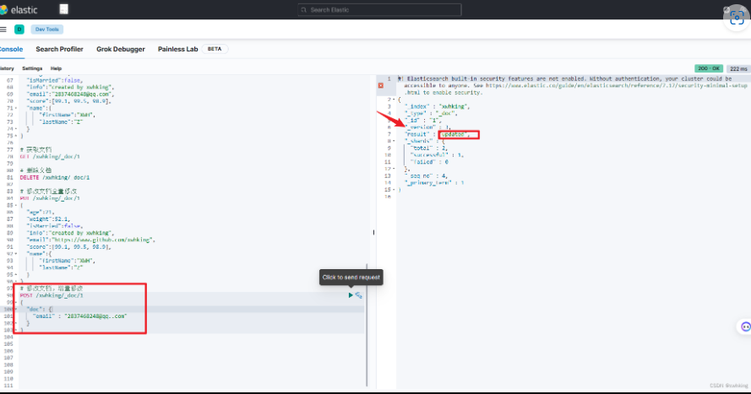Image resolution: width=751 pixels, height=394 pixels.
Task: Collapse the name object fold at line 71
Action: (x=18, y=109)
